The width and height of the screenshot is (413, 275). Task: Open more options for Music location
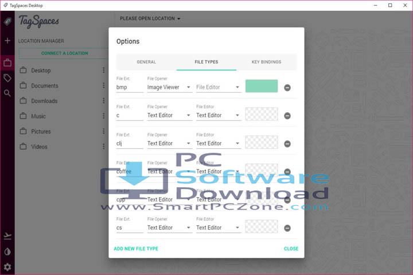coord(103,116)
